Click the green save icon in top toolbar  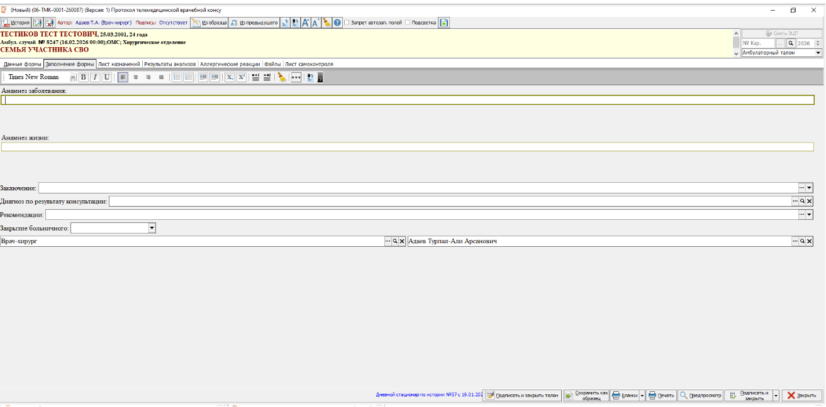pos(444,23)
